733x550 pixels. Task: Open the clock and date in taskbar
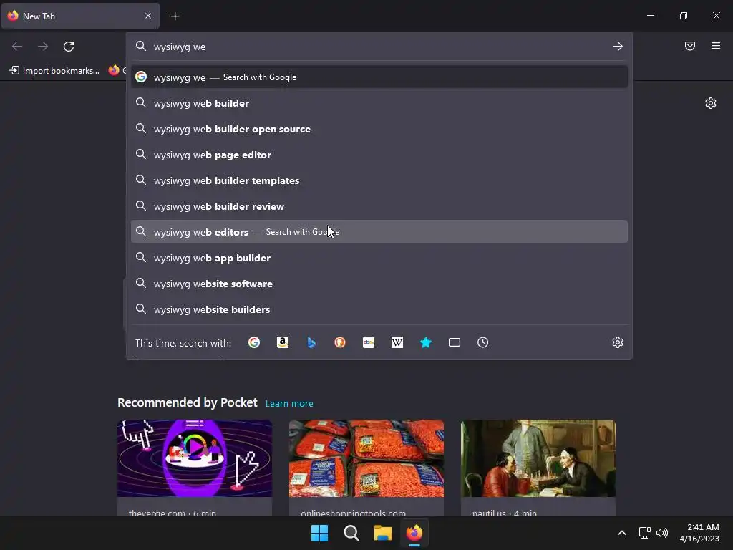(x=699, y=533)
